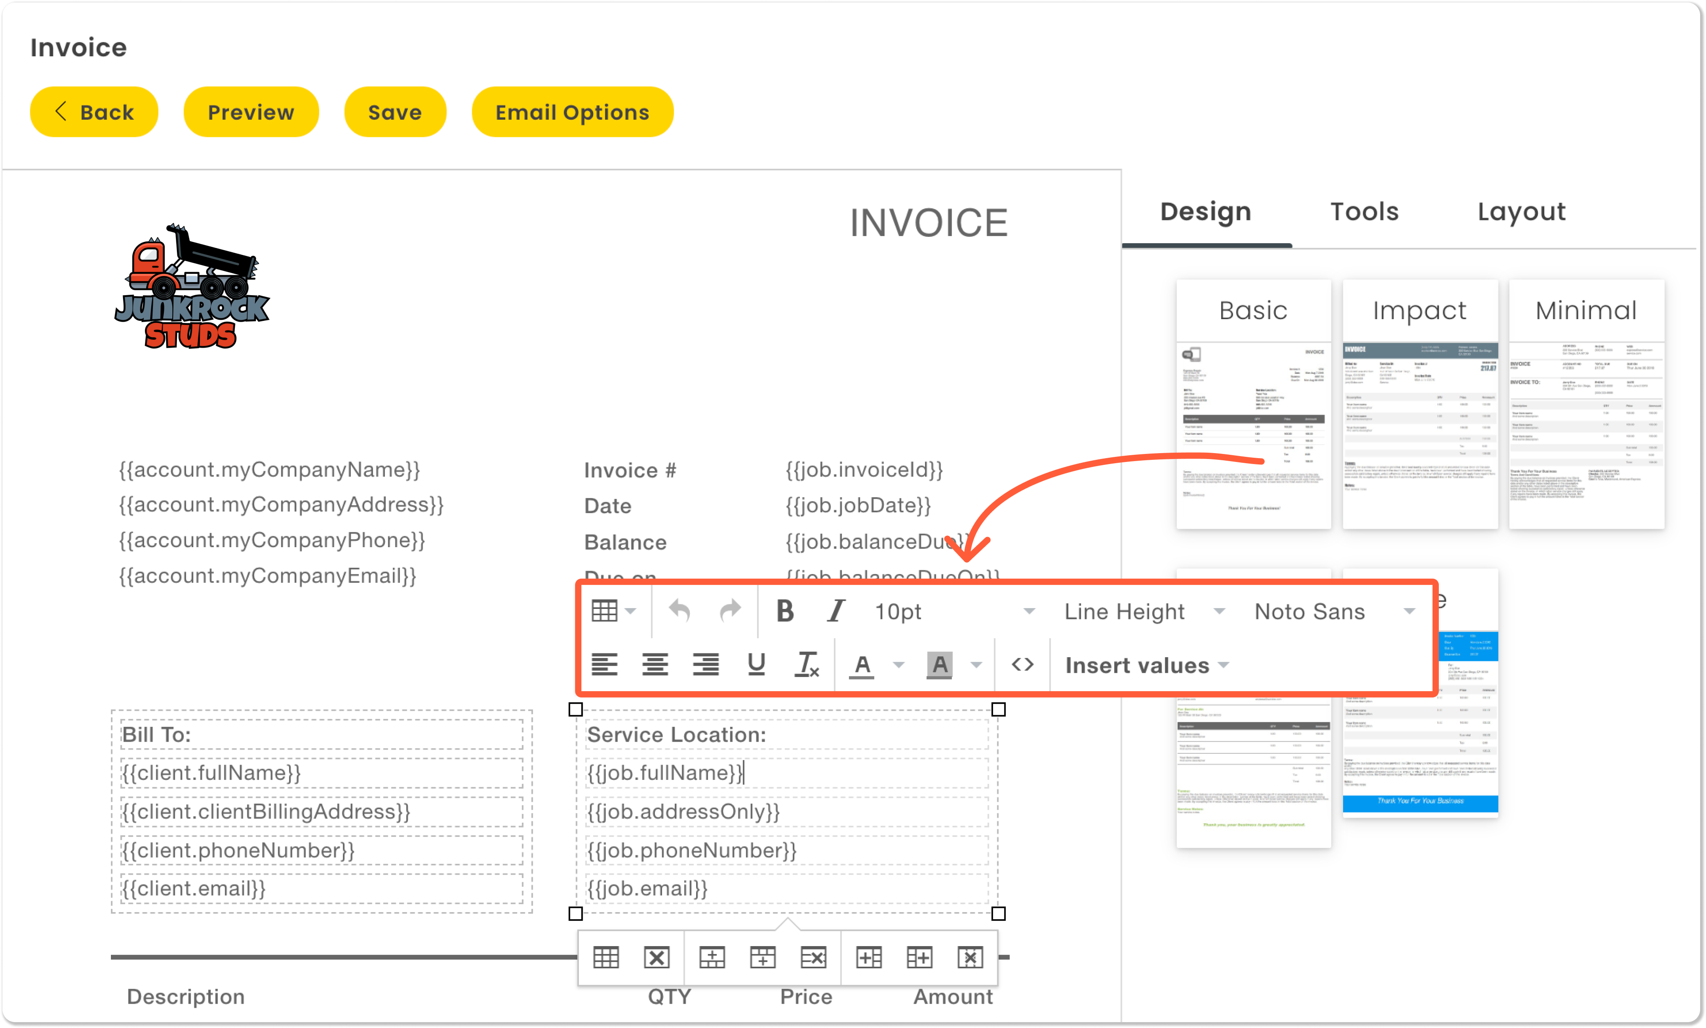Click the {{job.fullName}} cell
This screenshot has width=1706, height=1028.
(x=786, y=773)
